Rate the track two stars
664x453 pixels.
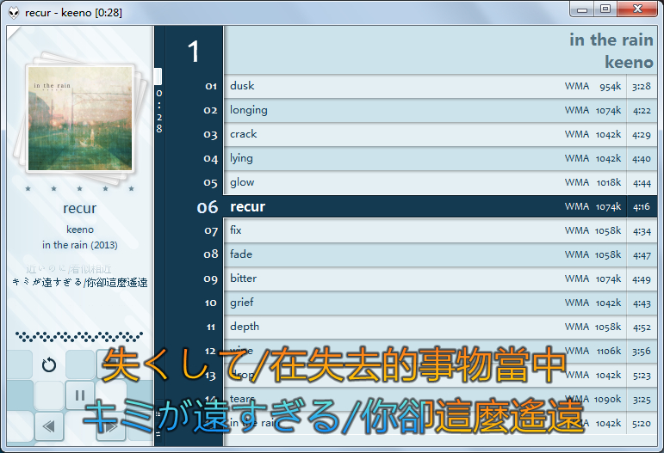[x=53, y=188]
